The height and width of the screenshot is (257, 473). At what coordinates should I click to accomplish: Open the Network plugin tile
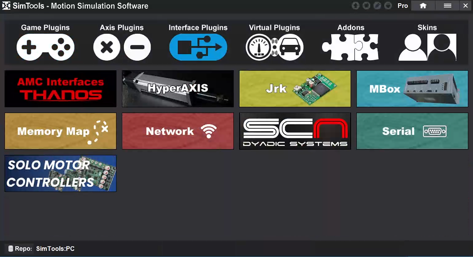coord(178,131)
